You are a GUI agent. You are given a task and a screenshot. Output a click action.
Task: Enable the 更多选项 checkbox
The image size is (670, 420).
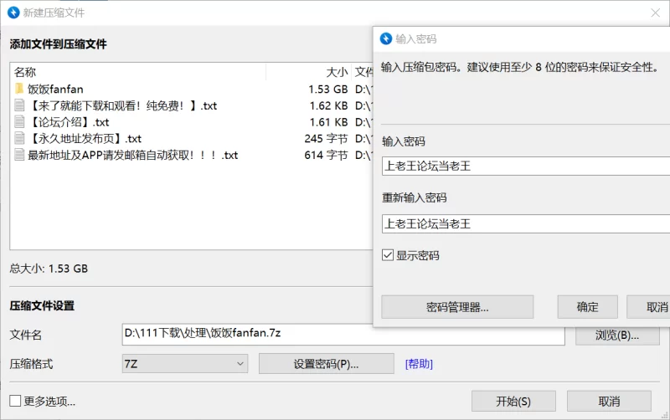click(15, 401)
